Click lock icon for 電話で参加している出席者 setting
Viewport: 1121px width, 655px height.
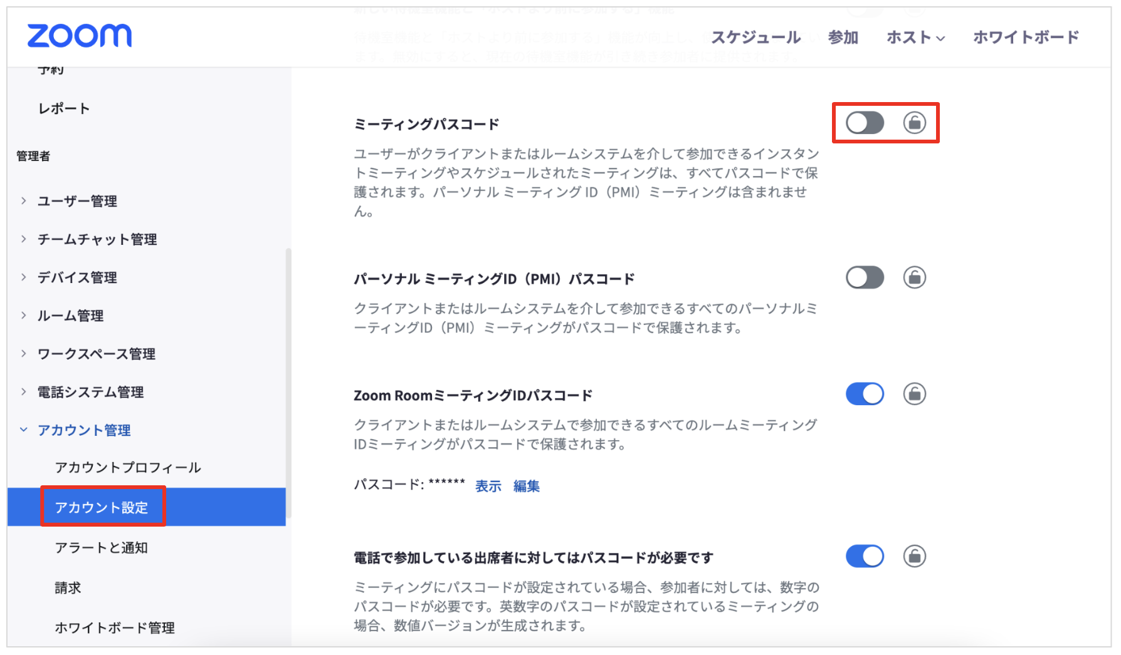coord(914,556)
